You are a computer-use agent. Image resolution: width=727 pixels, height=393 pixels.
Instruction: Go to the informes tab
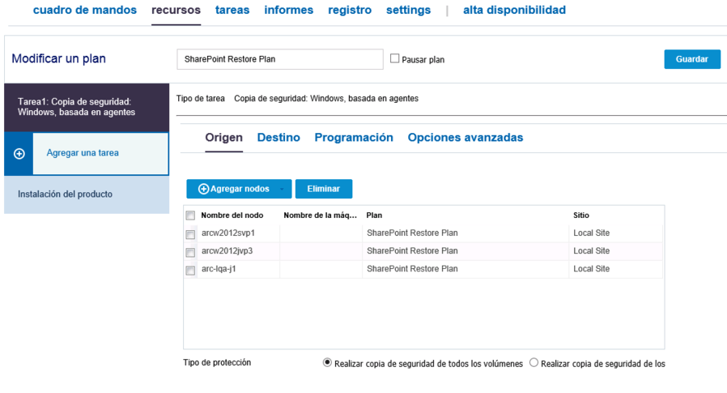pyautogui.click(x=289, y=10)
